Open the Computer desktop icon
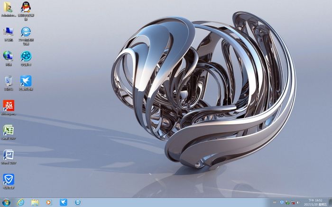This screenshot has width=332, height=207. tap(9, 32)
